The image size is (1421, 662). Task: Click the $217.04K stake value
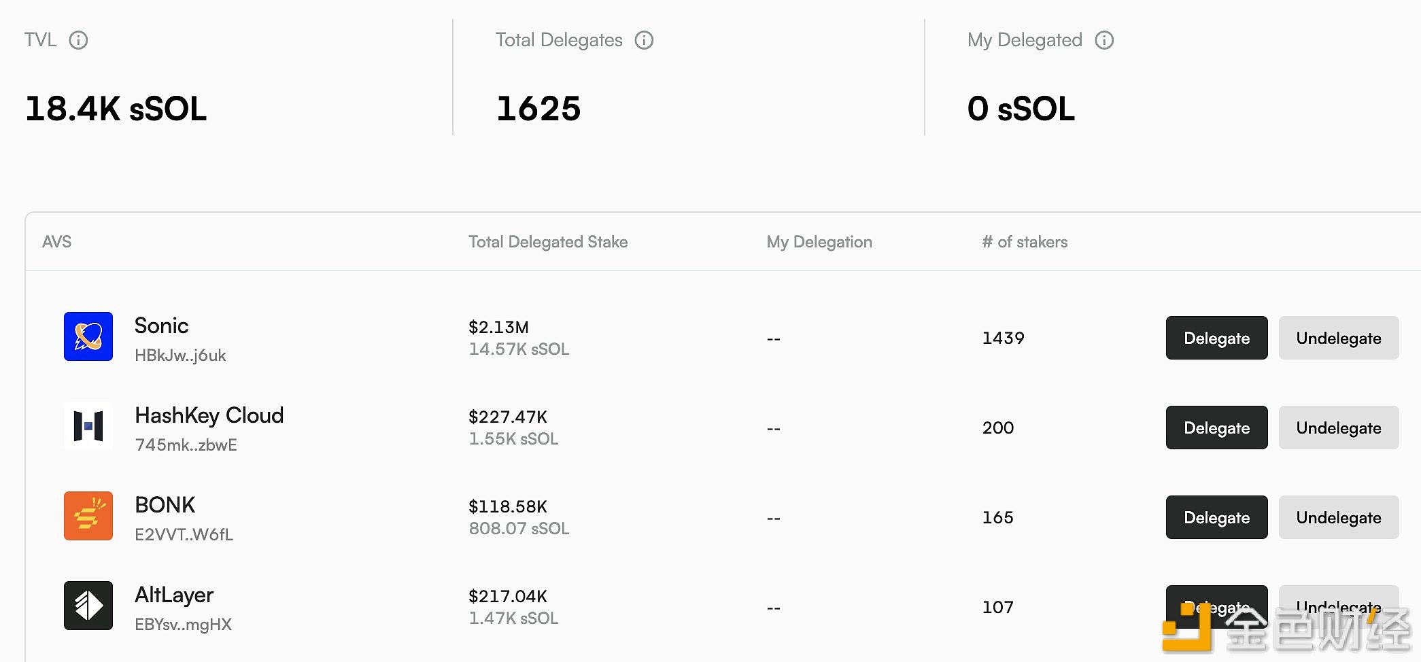point(508,596)
